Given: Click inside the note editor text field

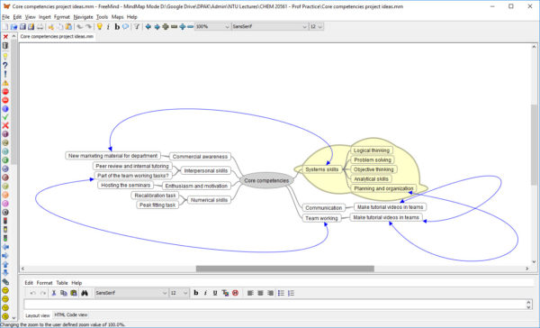Looking at the screenshot, I should coord(274,305).
